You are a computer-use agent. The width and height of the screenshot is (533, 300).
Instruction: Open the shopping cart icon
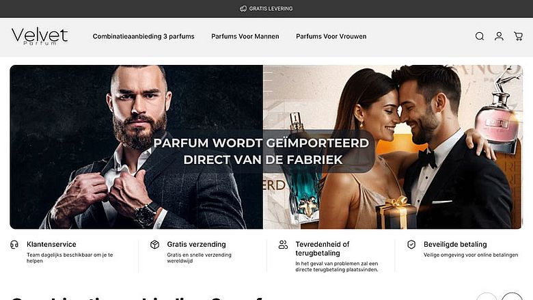[x=519, y=36]
